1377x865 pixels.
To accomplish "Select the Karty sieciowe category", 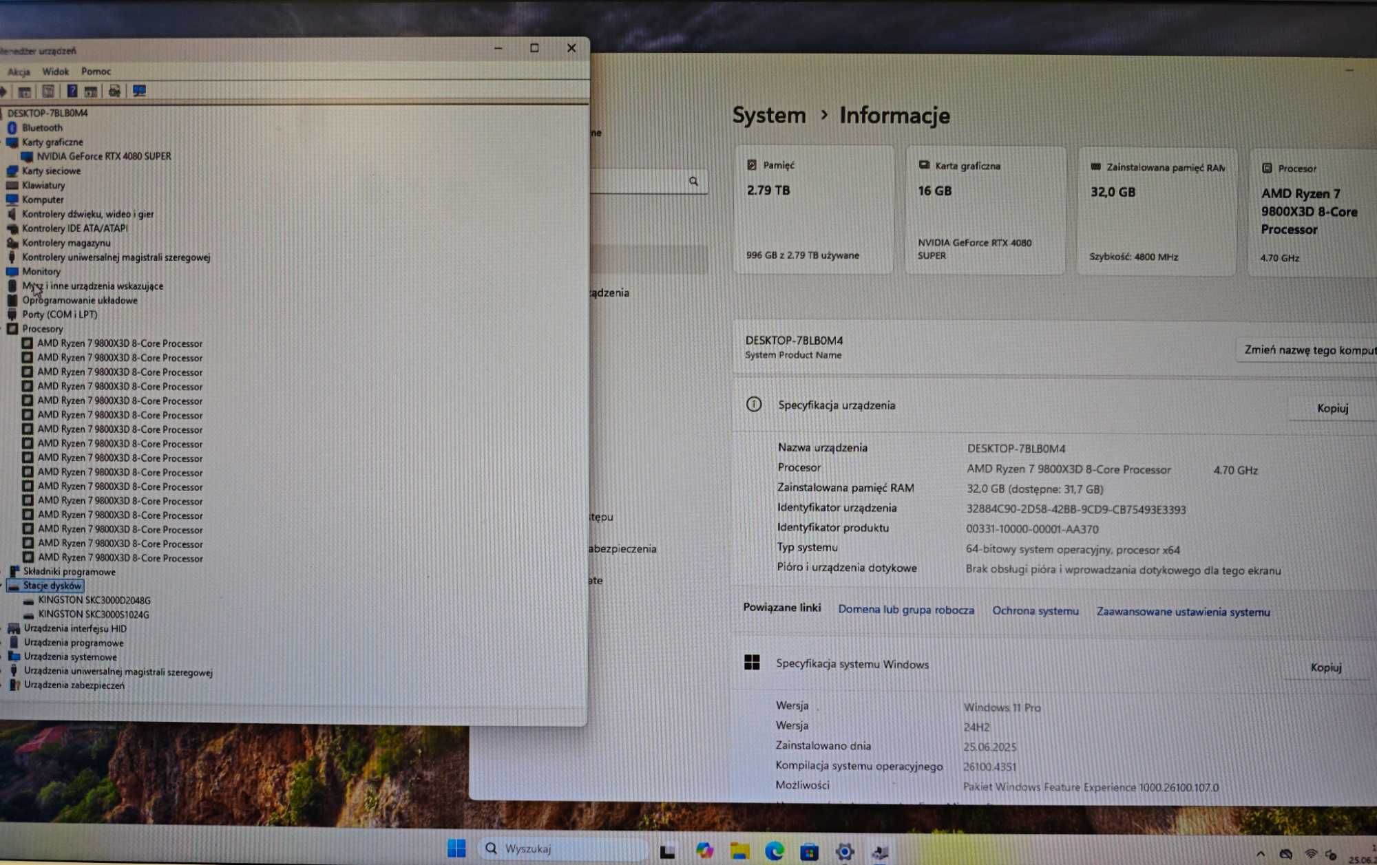I will (x=51, y=171).
